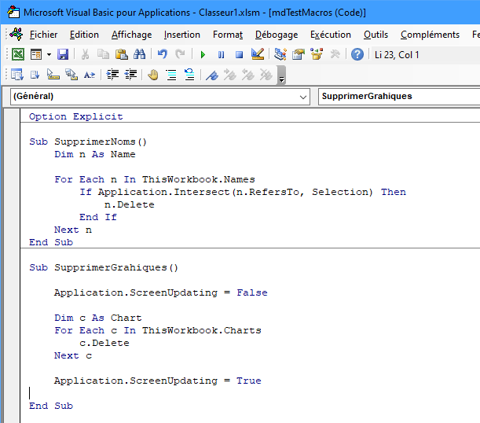
Task: Click the Comment Block icon
Action: [x=171, y=75]
